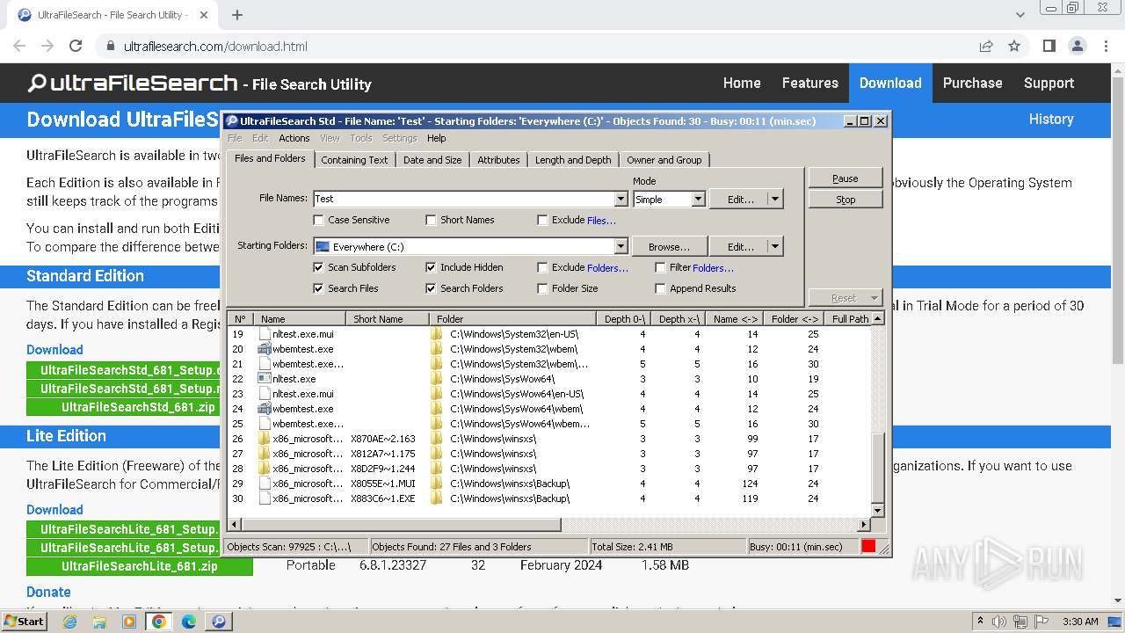Screen dimensions: 1125x633
Task: Share this page via address bar icon
Action: click(986, 46)
